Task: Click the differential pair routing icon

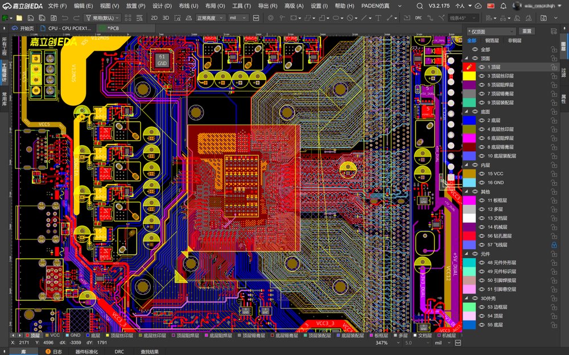Action: (442, 18)
